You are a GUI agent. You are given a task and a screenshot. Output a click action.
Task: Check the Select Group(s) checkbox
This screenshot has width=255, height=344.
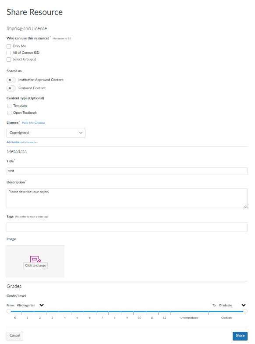click(x=9, y=60)
